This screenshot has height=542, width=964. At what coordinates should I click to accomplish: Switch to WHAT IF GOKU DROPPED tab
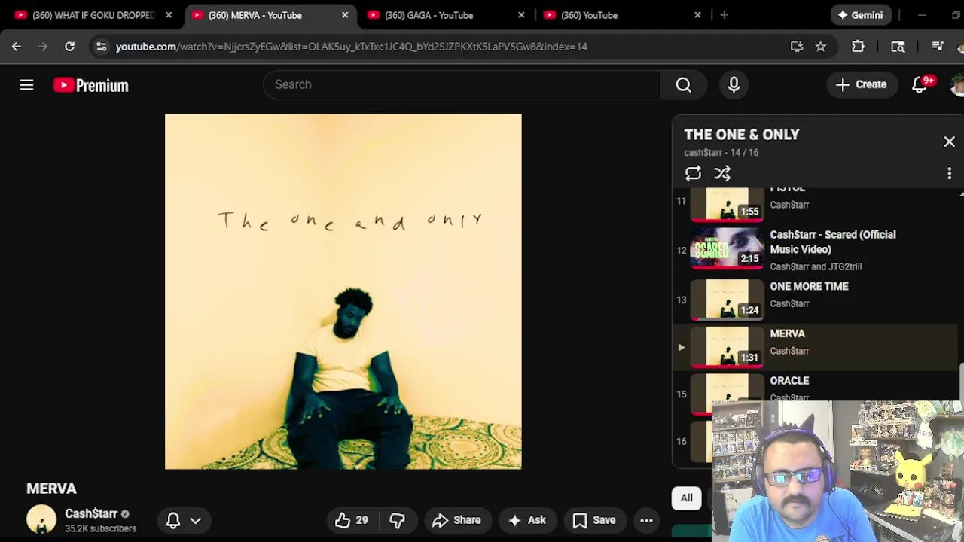tap(92, 15)
